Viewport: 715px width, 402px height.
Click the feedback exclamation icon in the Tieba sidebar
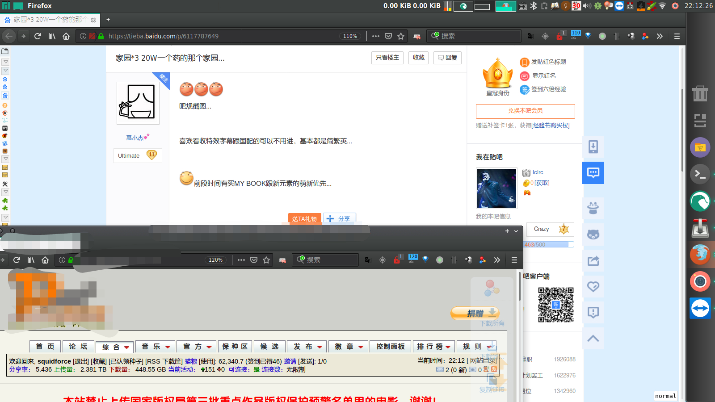593,313
